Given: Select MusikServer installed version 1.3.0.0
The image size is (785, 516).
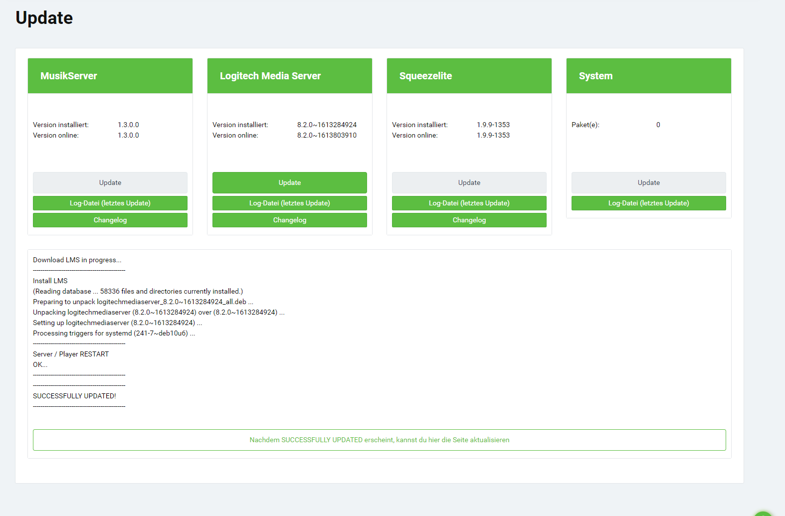Looking at the screenshot, I should [x=128, y=125].
